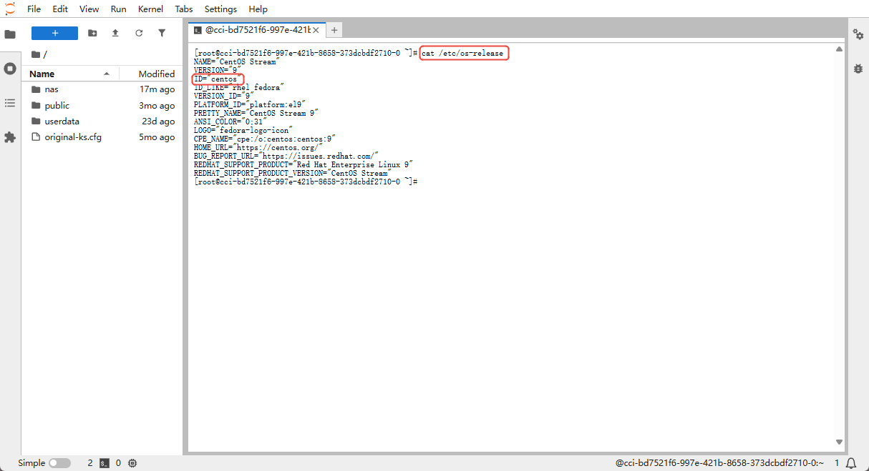869x471 pixels.
Task: Add a new launcher tab with plus
Action: pos(334,30)
